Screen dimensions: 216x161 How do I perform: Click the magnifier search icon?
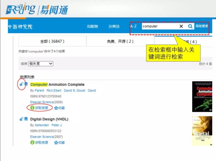click(190, 26)
